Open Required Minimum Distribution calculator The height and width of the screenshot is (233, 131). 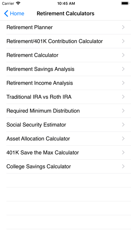[65, 111]
